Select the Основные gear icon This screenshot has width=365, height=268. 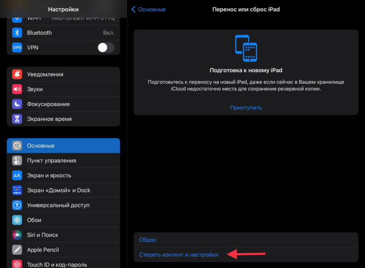pyautogui.click(x=17, y=146)
